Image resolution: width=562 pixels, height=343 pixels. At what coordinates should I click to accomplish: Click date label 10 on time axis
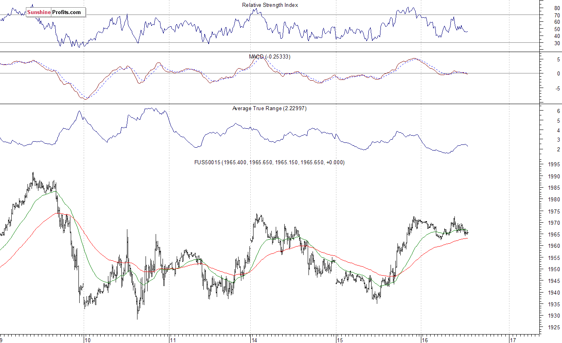tap(88, 340)
